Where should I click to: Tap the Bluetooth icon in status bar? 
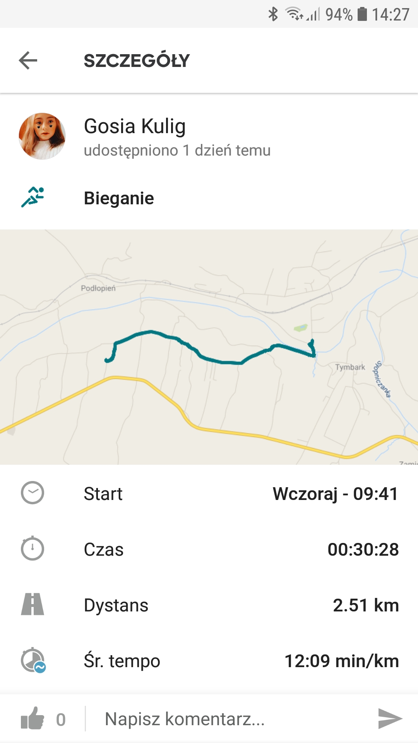point(273,14)
